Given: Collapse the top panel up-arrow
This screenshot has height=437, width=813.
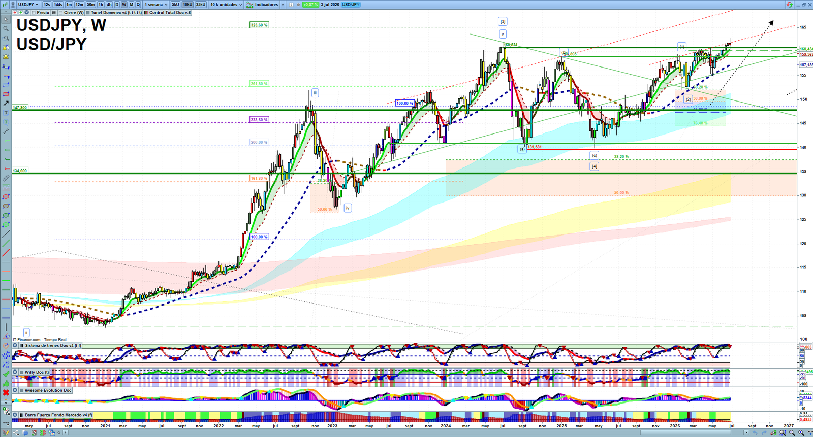Looking at the screenshot, I should pos(6,12).
